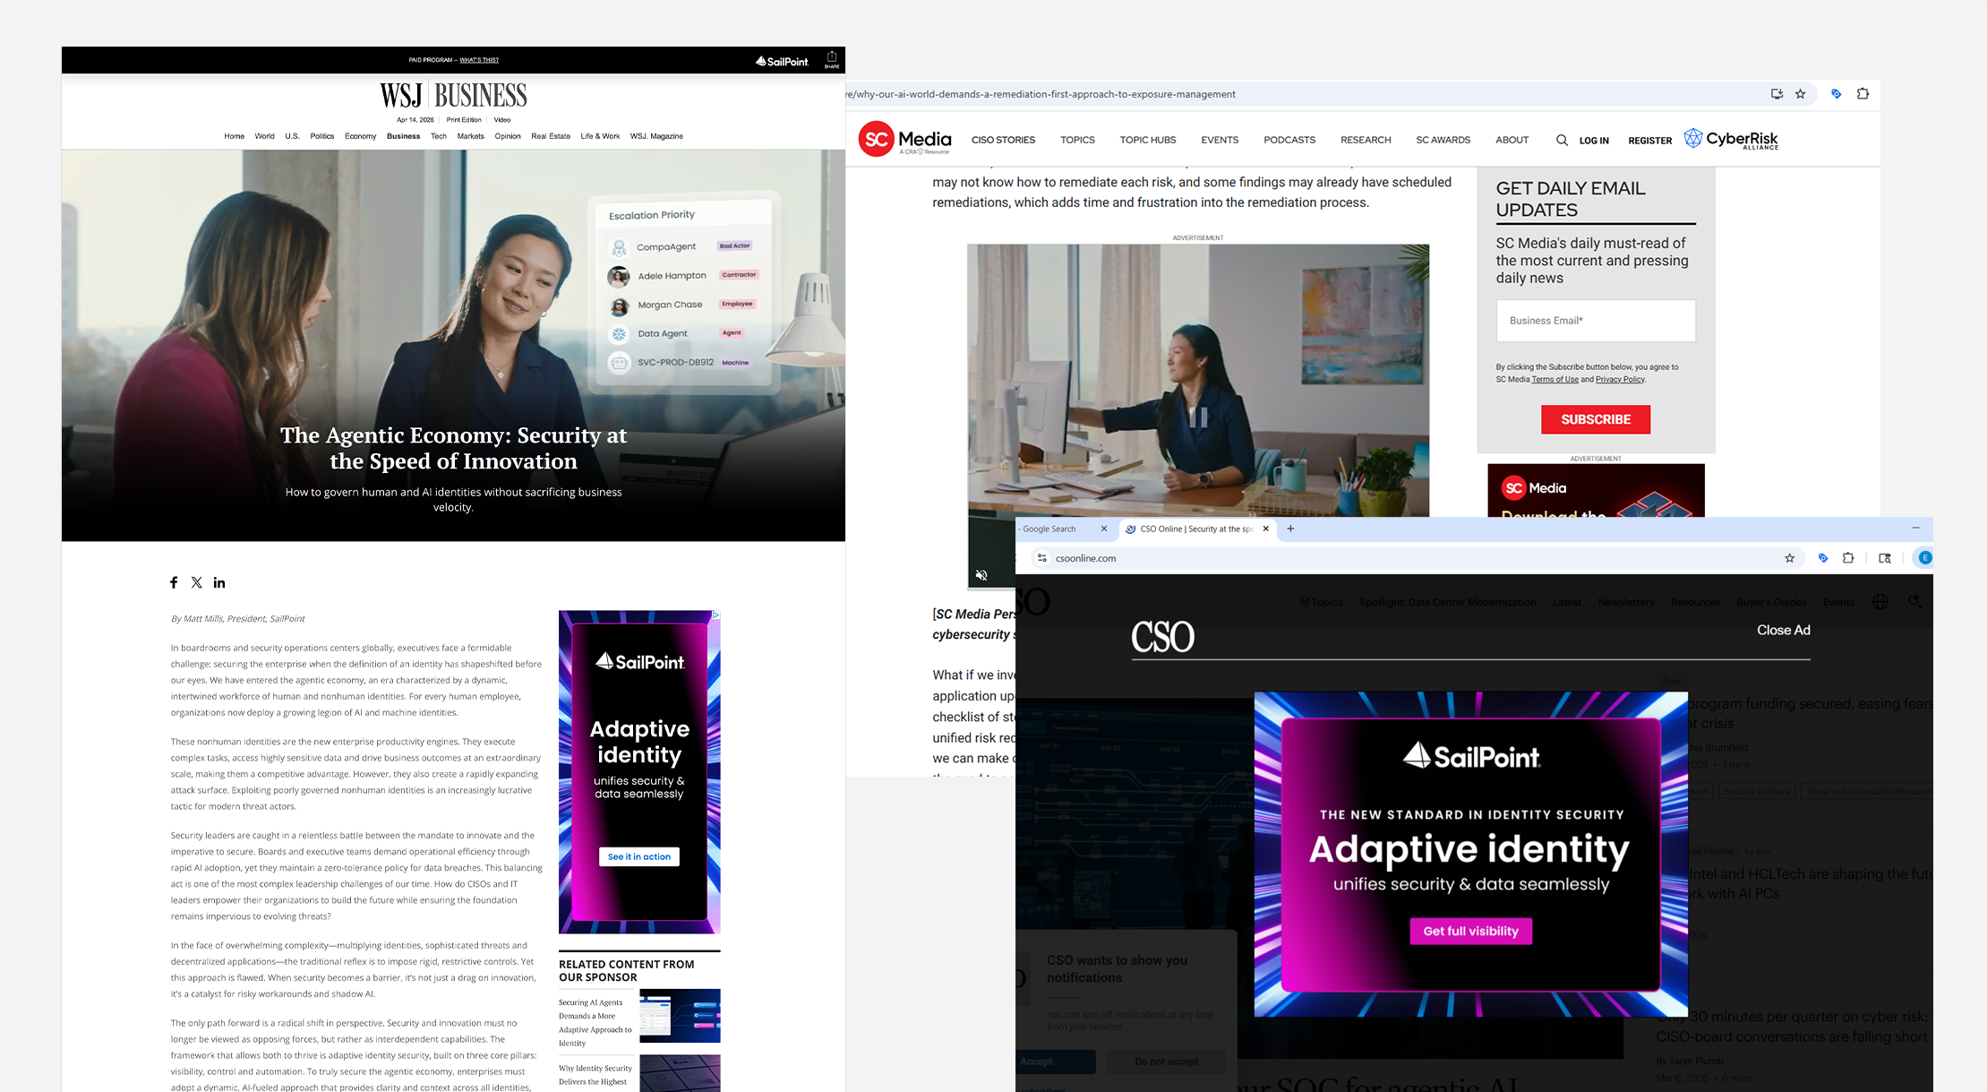Open RESEARCH on SC Media

[x=1366, y=140]
